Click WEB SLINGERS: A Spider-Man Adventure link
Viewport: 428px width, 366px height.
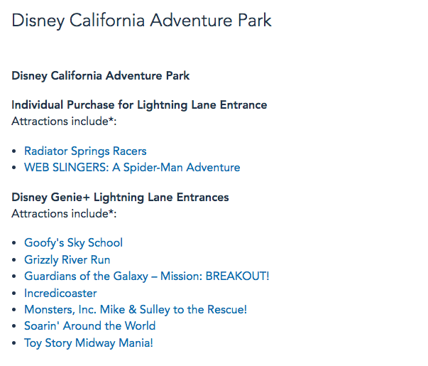click(132, 168)
